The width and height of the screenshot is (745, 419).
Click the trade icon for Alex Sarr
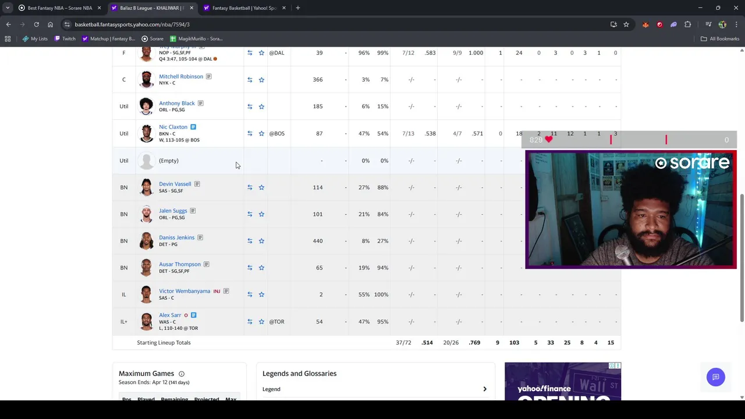(x=250, y=322)
